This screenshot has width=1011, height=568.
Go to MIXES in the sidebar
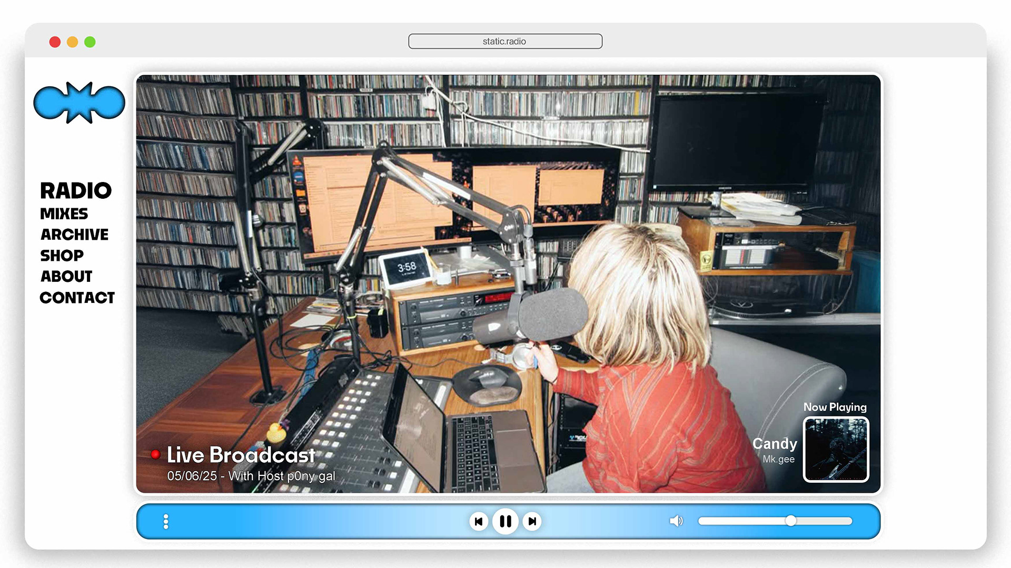point(64,214)
